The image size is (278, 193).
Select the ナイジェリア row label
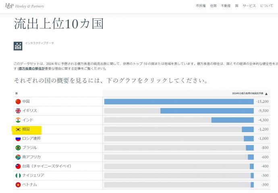coord(33,175)
